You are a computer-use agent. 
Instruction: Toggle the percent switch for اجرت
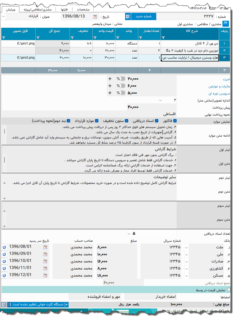[121, 78]
